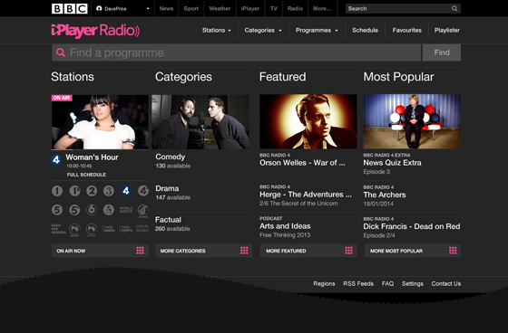Open Favourites in the navigation

tap(407, 31)
